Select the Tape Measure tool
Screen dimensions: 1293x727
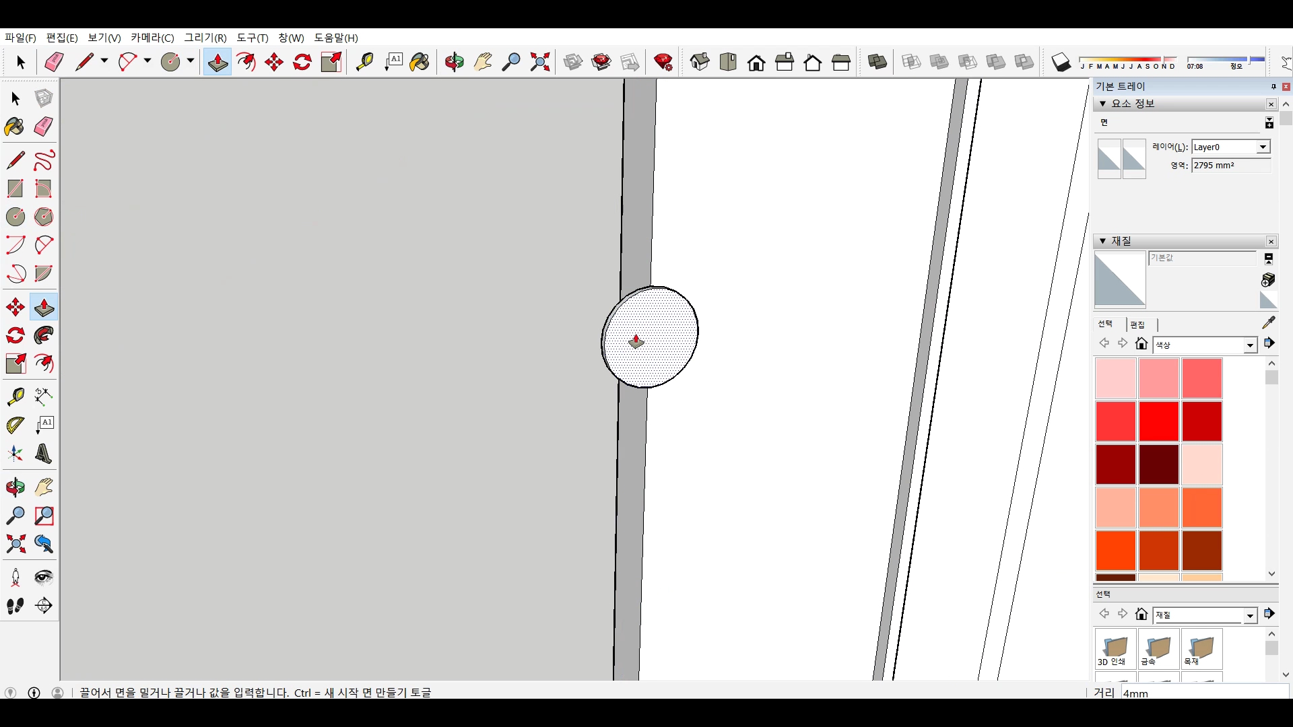15,396
